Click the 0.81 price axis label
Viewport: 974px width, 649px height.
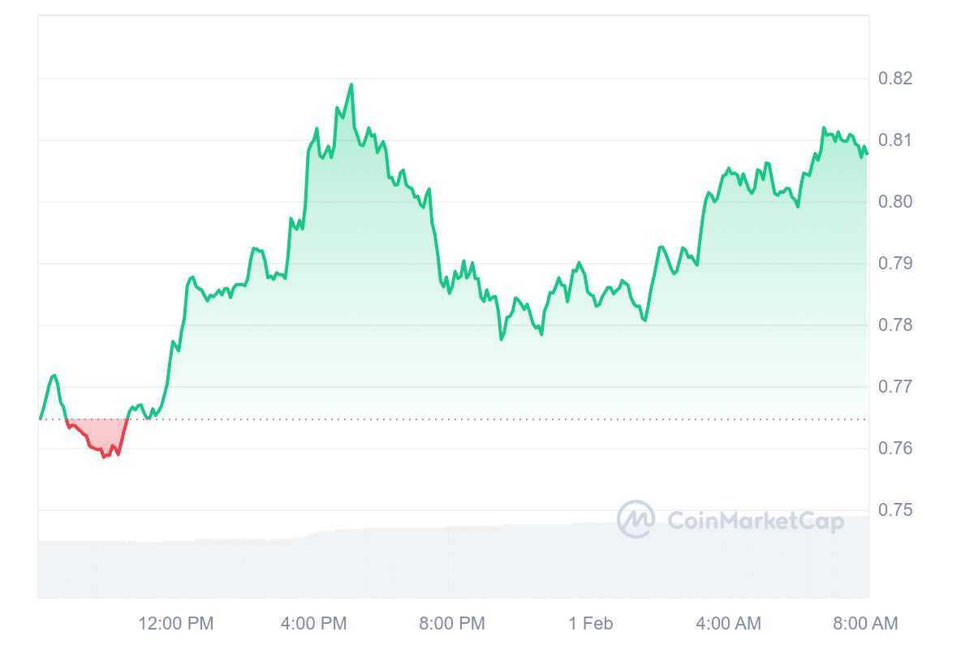[x=895, y=140]
